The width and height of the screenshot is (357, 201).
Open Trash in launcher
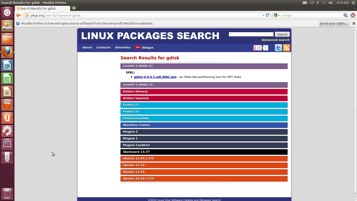point(7,194)
